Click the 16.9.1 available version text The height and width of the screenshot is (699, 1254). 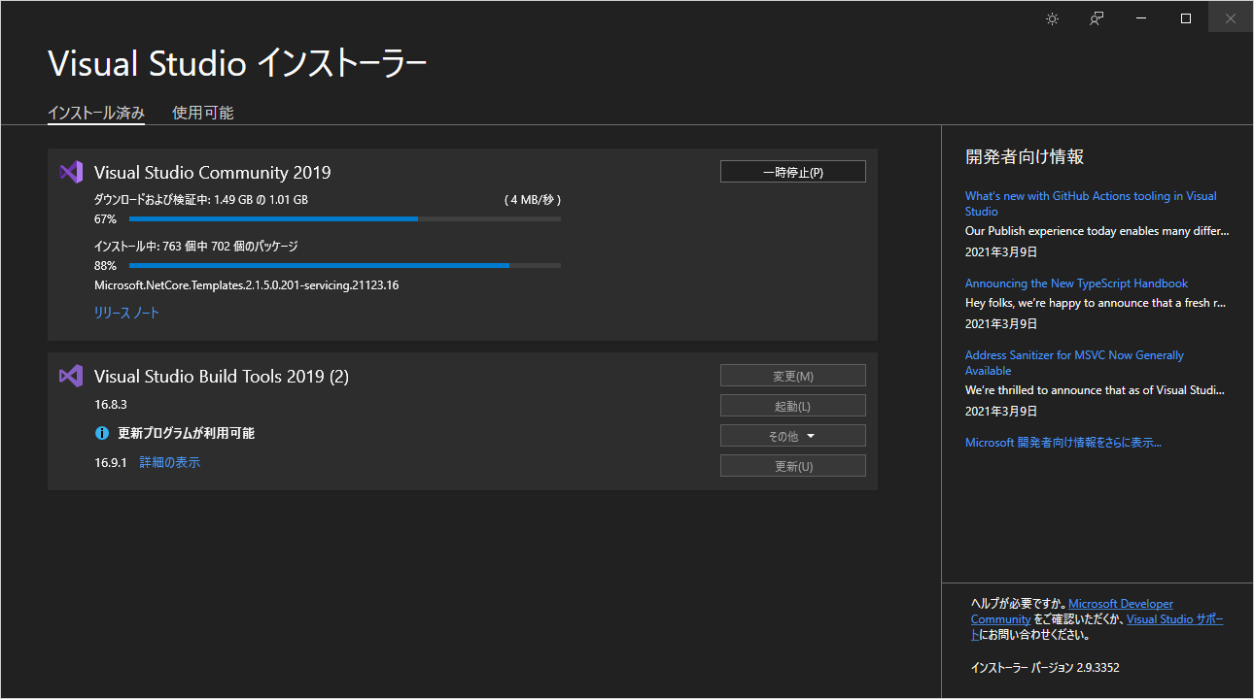(x=111, y=463)
